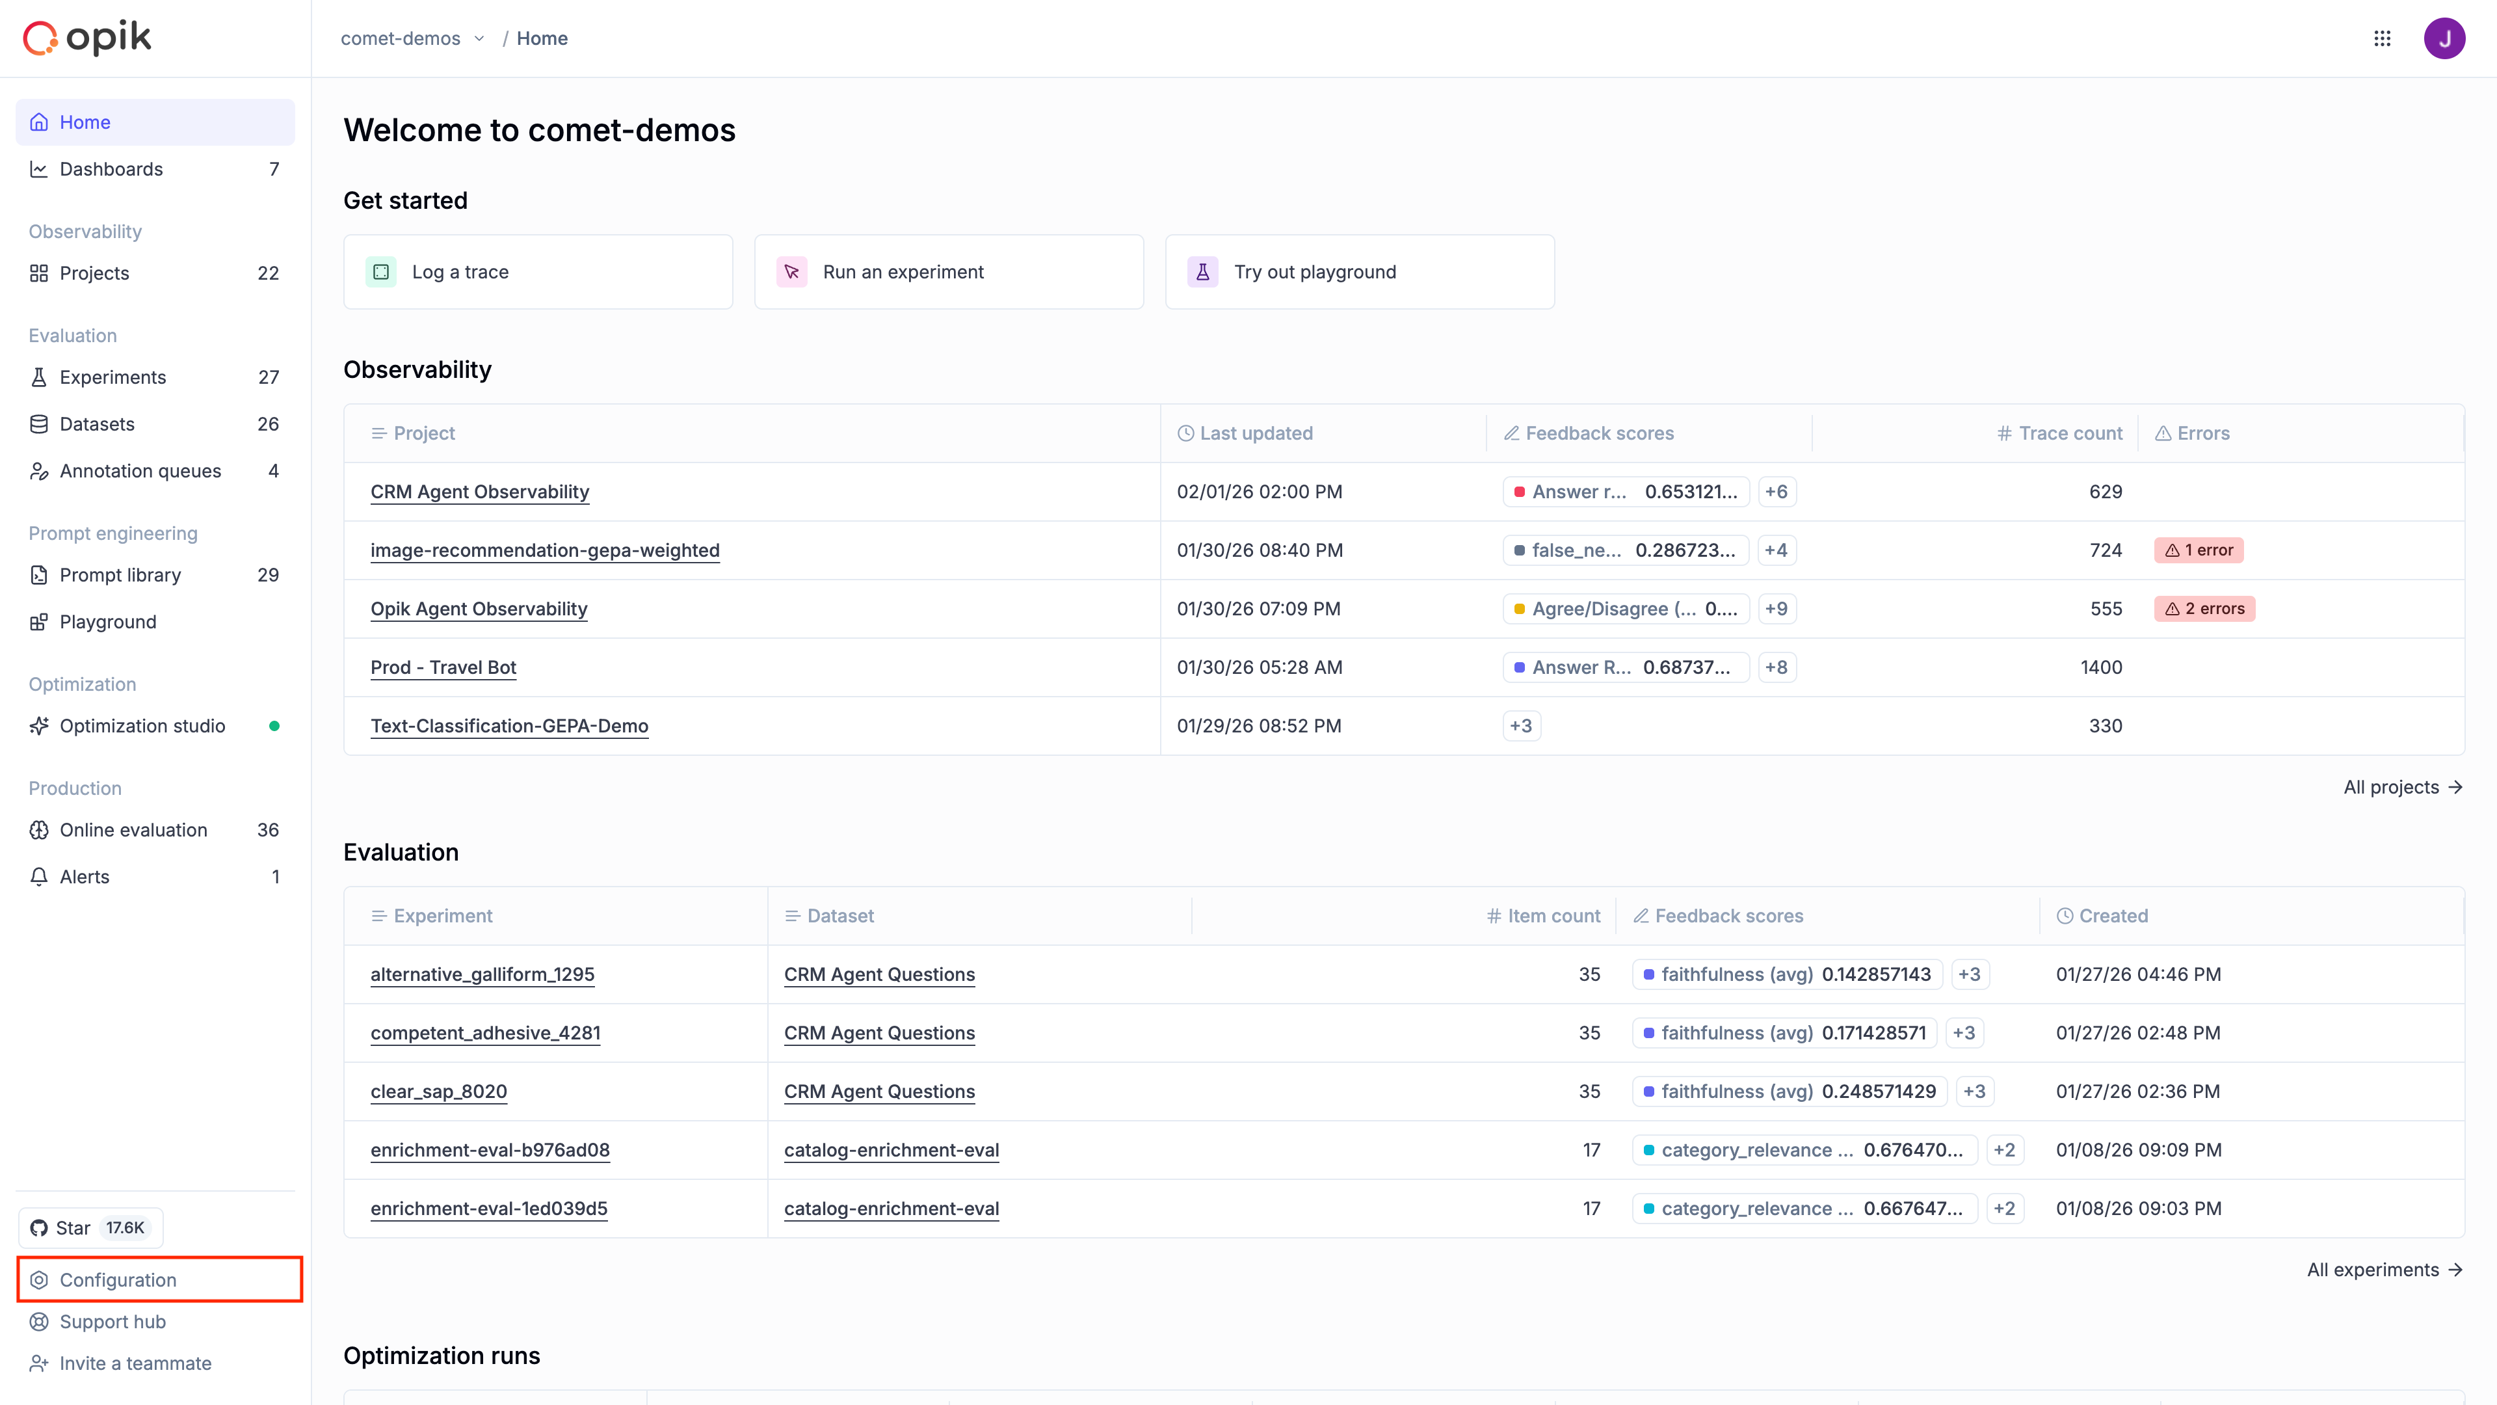Click the Log a trace icon
Screen dimensions: 2497x1405
(381, 271)
